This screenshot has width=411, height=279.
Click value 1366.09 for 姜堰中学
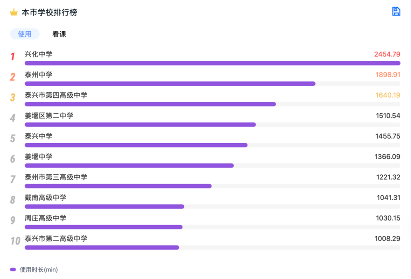[x=388, y=156]
